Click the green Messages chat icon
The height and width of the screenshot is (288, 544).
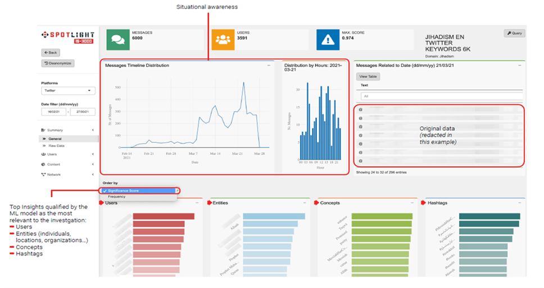[x=118, y=40]
